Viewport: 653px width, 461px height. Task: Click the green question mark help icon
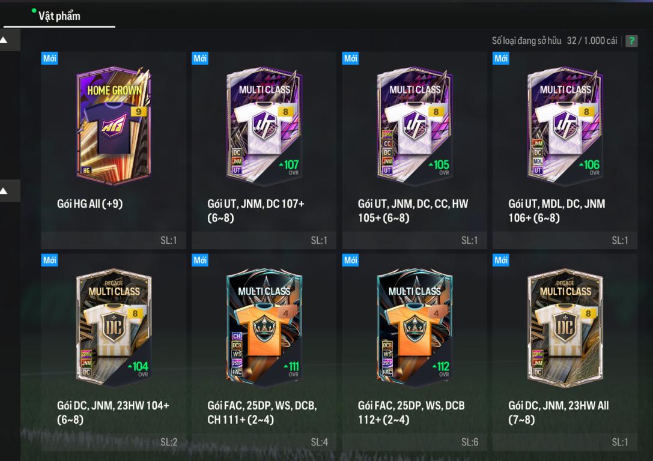click(x=631, y=41)
